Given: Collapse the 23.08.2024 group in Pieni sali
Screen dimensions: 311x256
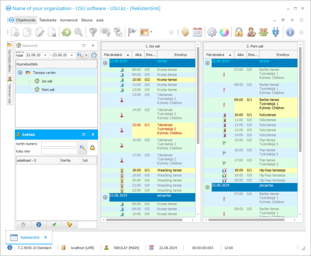Looking at the screenshot, I should click(x=207, y=187).
